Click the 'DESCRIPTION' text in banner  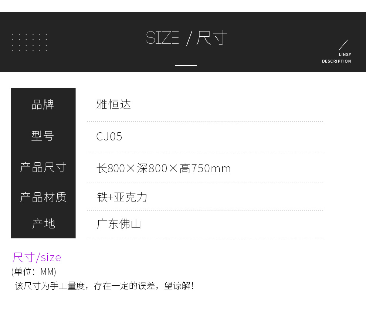coord(336,61)
